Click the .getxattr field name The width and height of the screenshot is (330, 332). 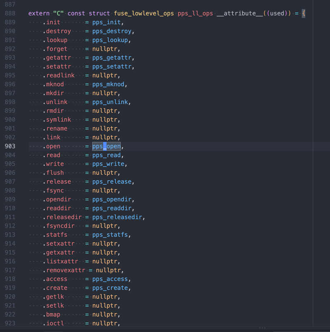click(x=59, y=252)
